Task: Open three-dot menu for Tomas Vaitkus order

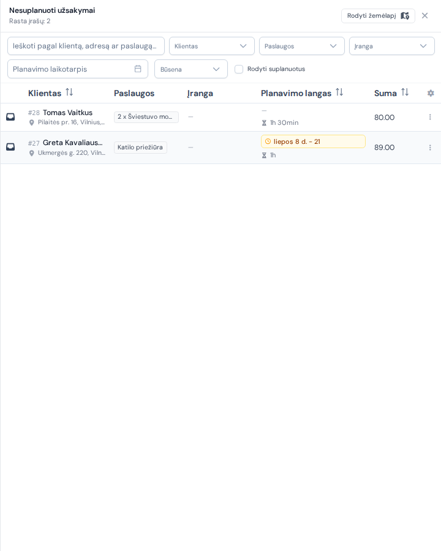Action: pos(430,117)
